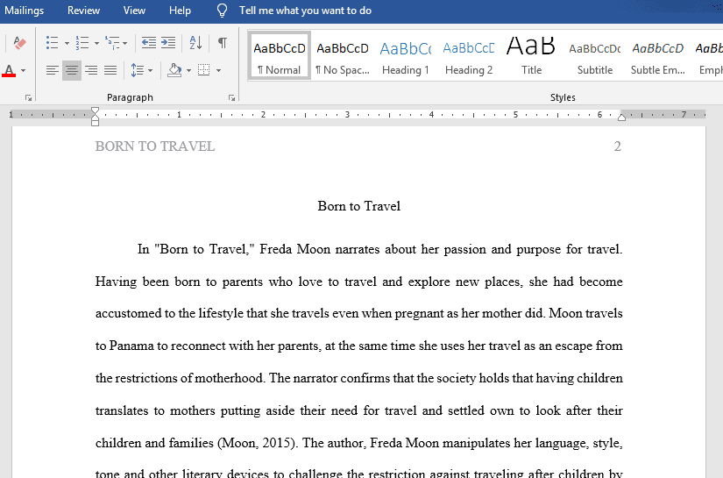723x478 pixels.
Task: Expand the Numbering library dropdown arrow
Action: (96, 43)
